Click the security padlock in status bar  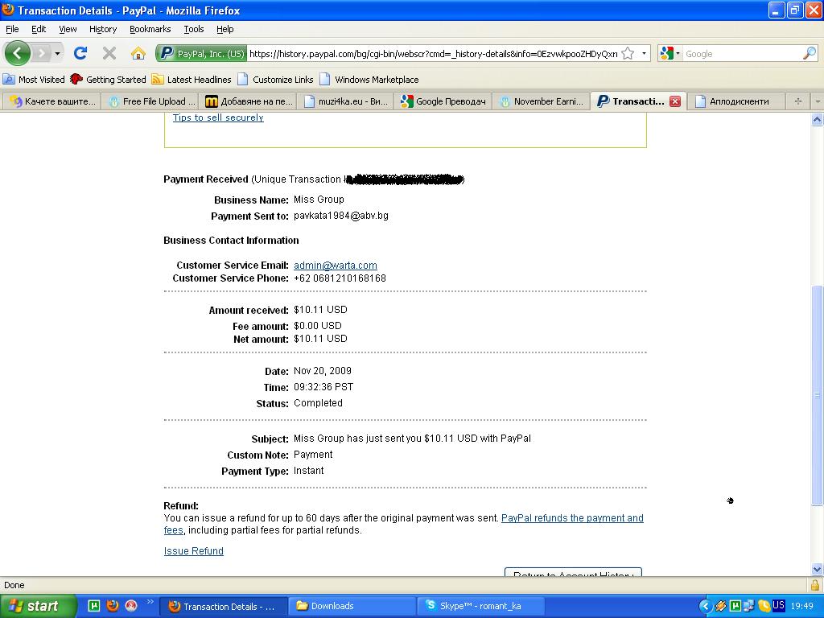pos(815,585)
